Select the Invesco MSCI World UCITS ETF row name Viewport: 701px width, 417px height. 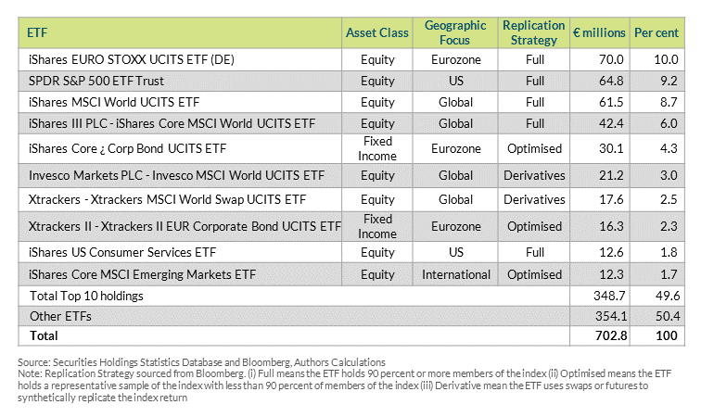click(176, 174)
